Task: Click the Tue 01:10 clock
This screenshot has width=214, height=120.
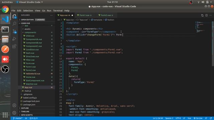Action: (112, 2)
